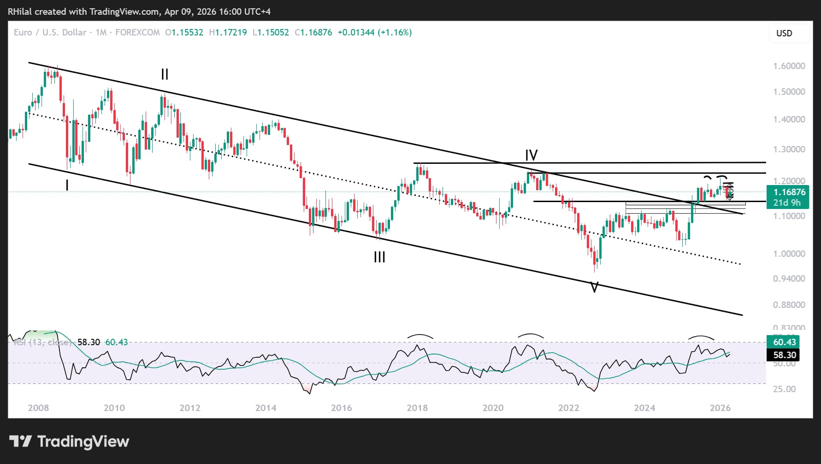Select the wave label V annotation
The height and width of the screenshot is (464, 821).
(594, 288)
